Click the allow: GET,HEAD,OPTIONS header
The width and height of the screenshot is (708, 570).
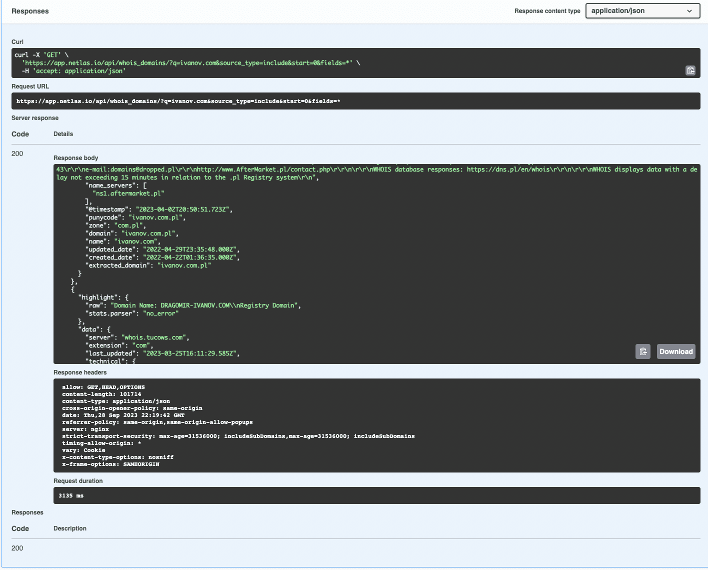click(103, 387)
